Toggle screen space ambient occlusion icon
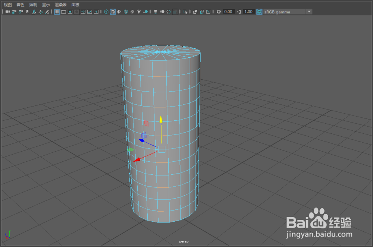The image size is (373, 247). click(x=155, y=12)
